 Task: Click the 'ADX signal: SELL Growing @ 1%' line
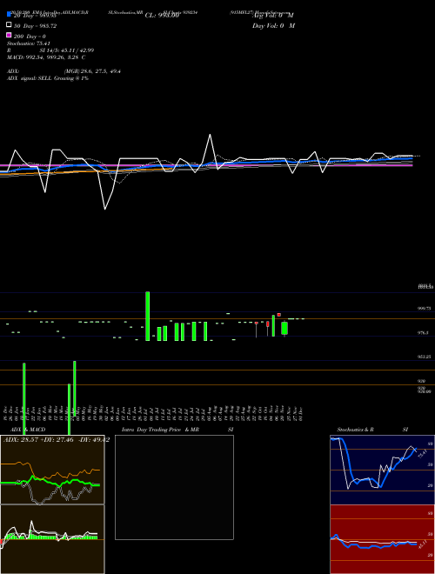point(48,78)
